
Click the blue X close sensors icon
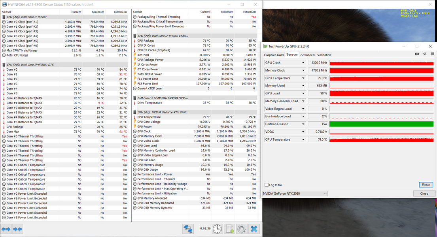254,229
